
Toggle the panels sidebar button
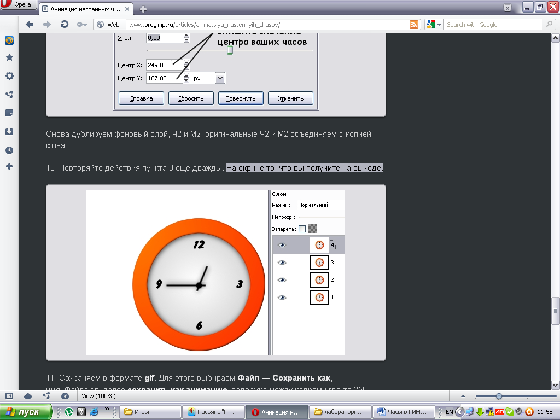pos(9,396)
